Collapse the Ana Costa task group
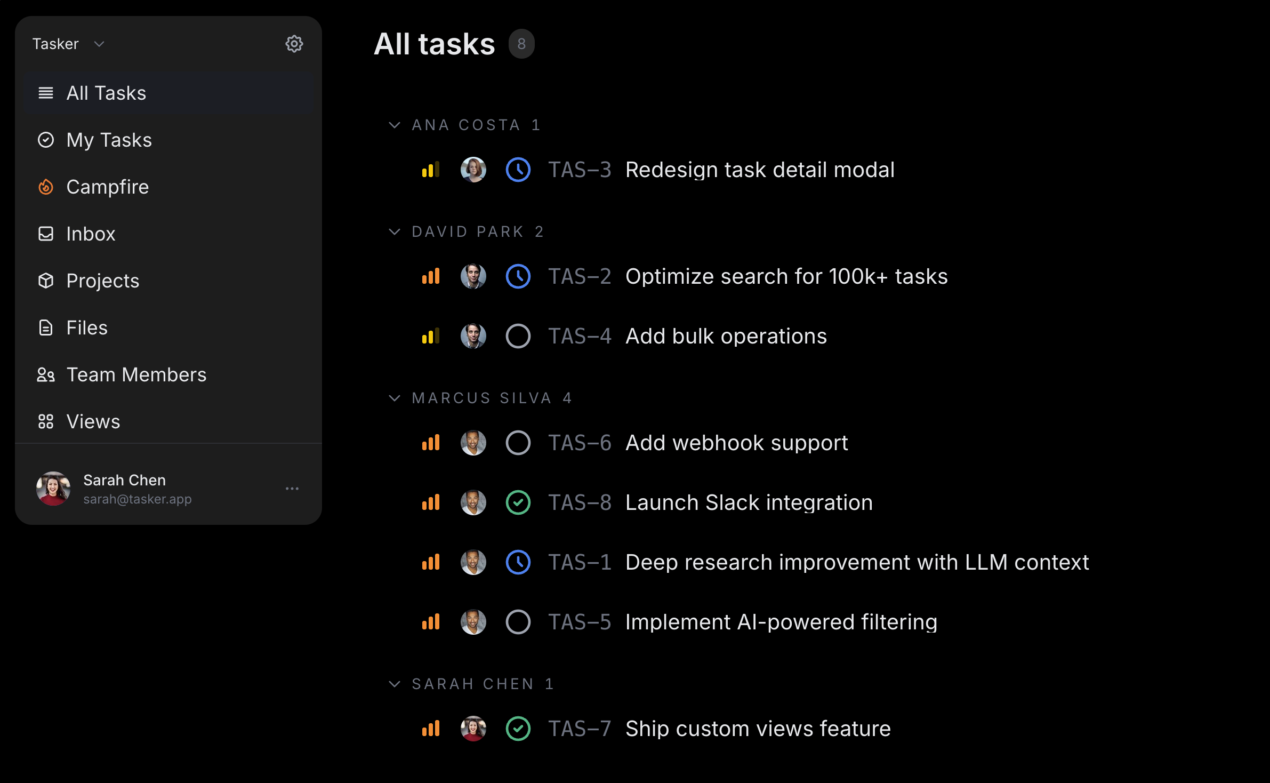This screenshot has height=783, width=1270. click(x=395, y=125)
